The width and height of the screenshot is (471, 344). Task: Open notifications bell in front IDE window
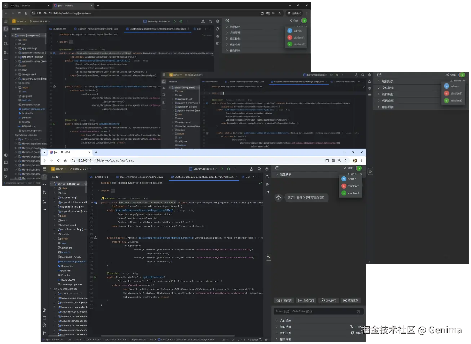pyautogui.click(x=267, y=177)
